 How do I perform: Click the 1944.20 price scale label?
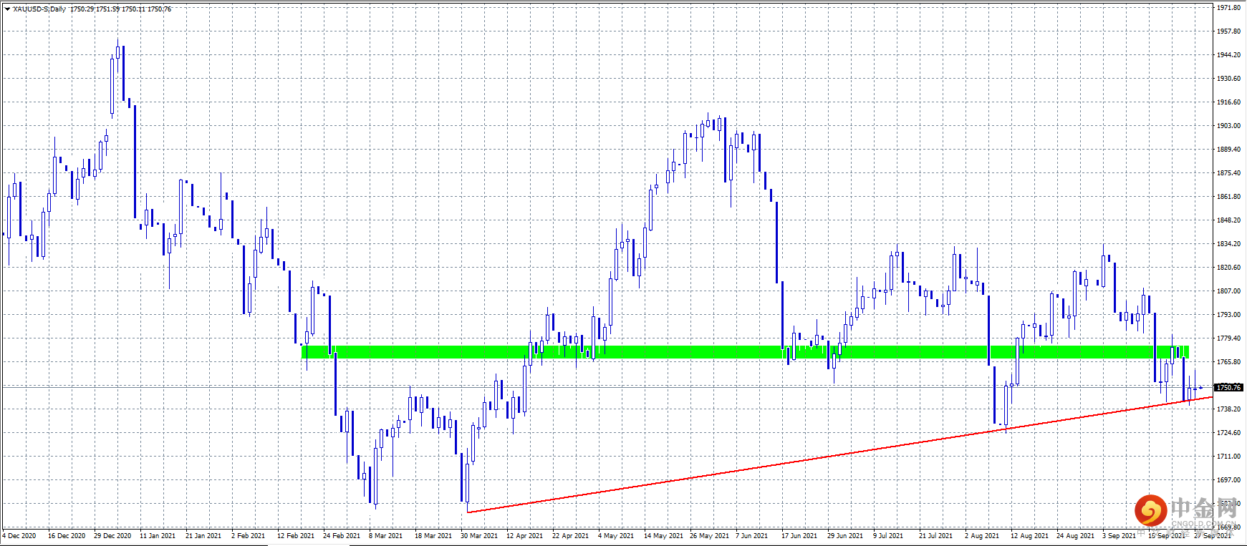[1228, 55]
